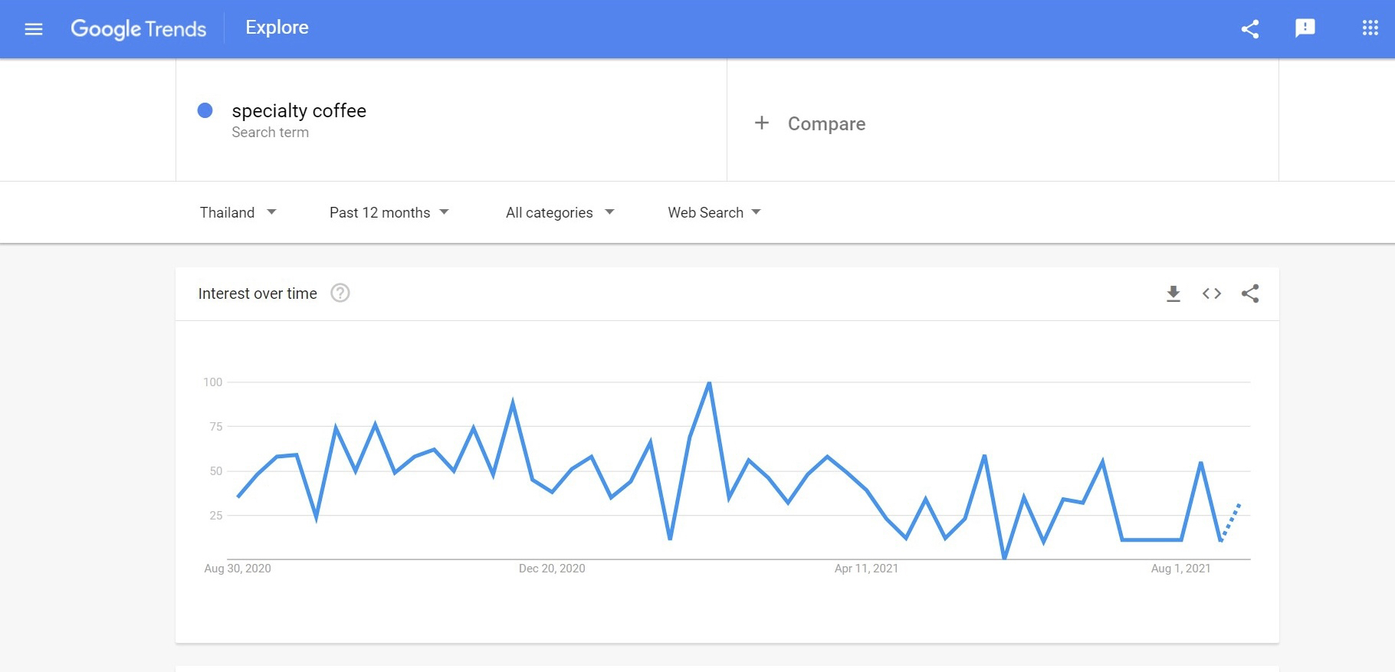Click the header share icon
The height and width of the screenshot is (672, 1395).
1250,29
